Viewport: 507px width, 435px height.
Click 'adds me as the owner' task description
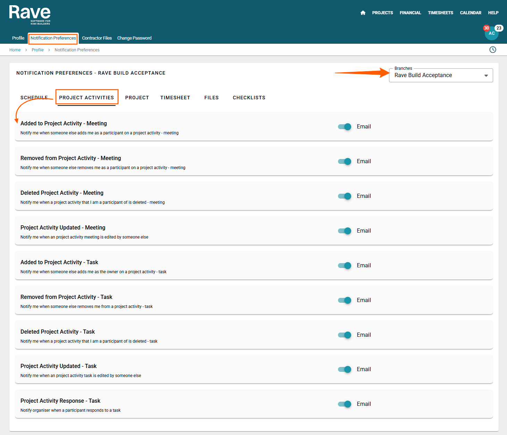pos(93,272)
